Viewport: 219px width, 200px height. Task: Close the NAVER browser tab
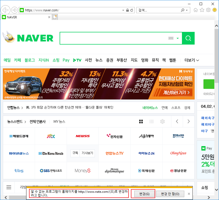(x=49, y=17)
